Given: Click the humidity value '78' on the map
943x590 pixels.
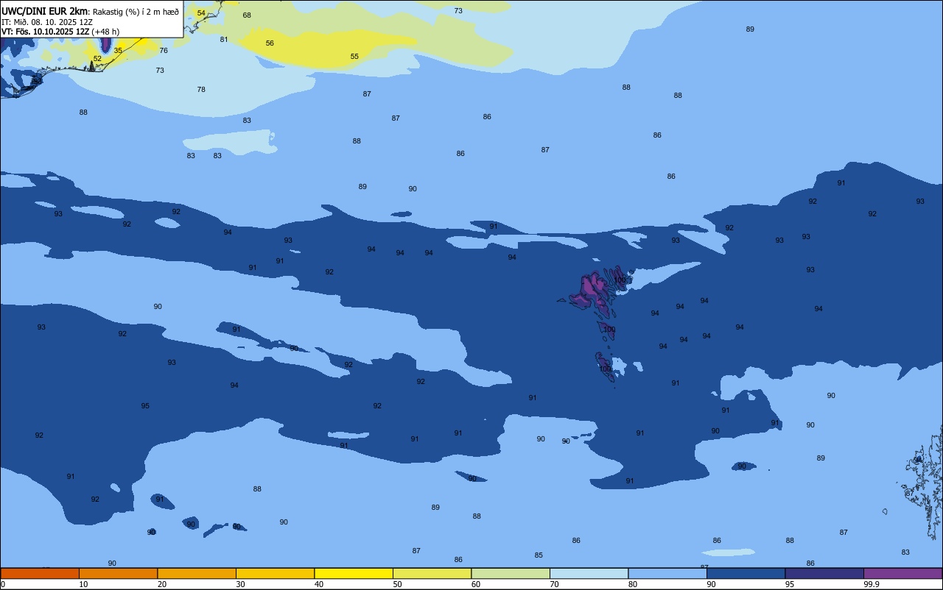Looking at the screenshot, I should coord(201,90).
